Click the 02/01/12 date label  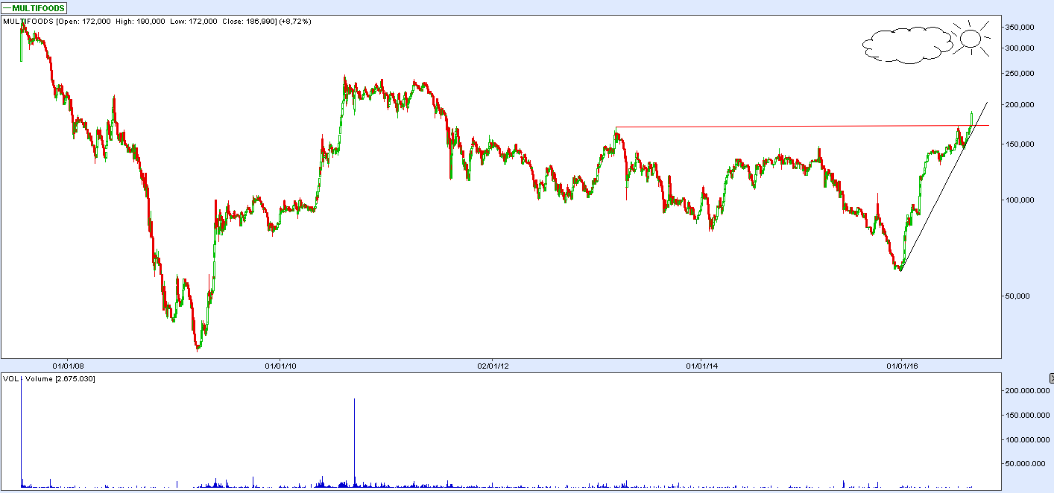[493, 365]
